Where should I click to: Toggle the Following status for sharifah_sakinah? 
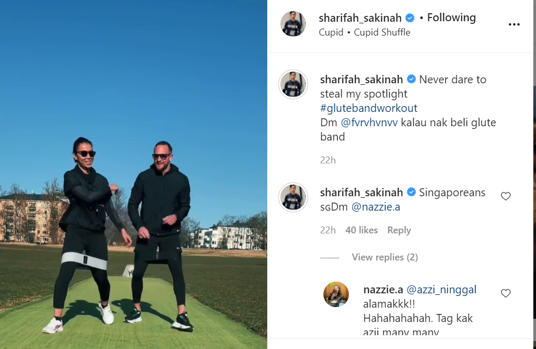coord(451,18)
